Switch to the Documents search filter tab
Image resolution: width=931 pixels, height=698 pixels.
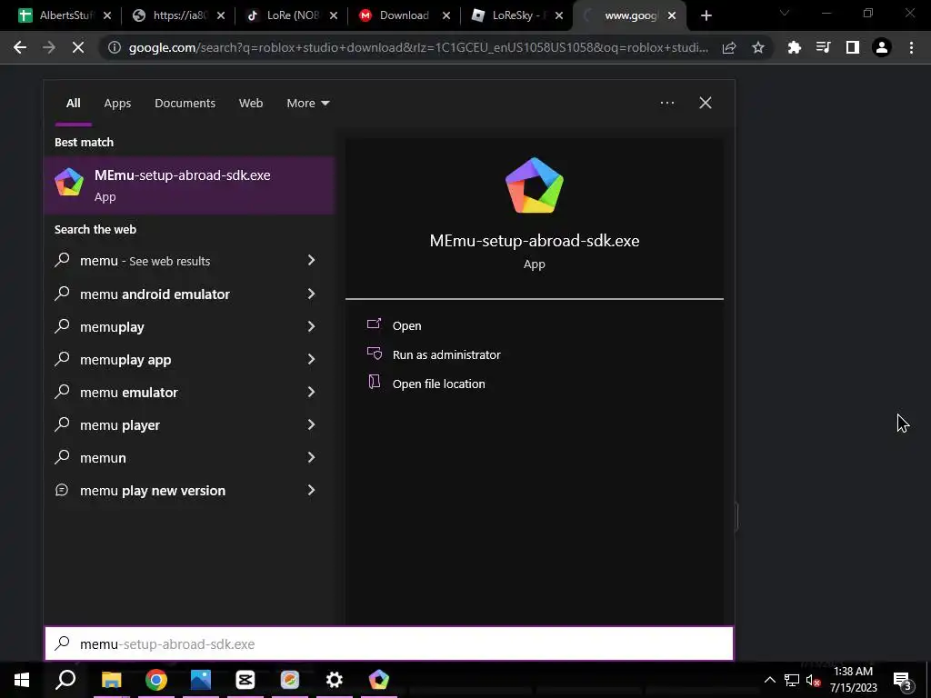[x=185, y=103]
